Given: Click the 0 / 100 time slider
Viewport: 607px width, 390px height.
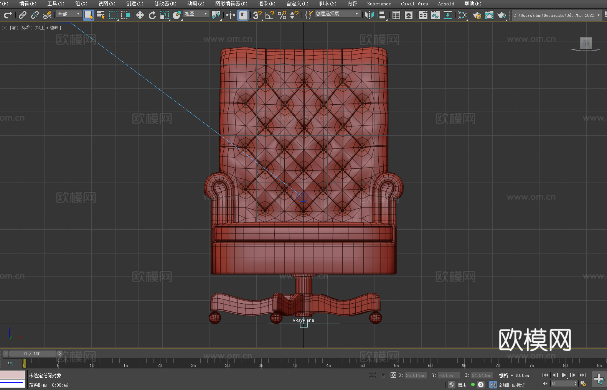Looking at the screenshot, I should 33,354.
